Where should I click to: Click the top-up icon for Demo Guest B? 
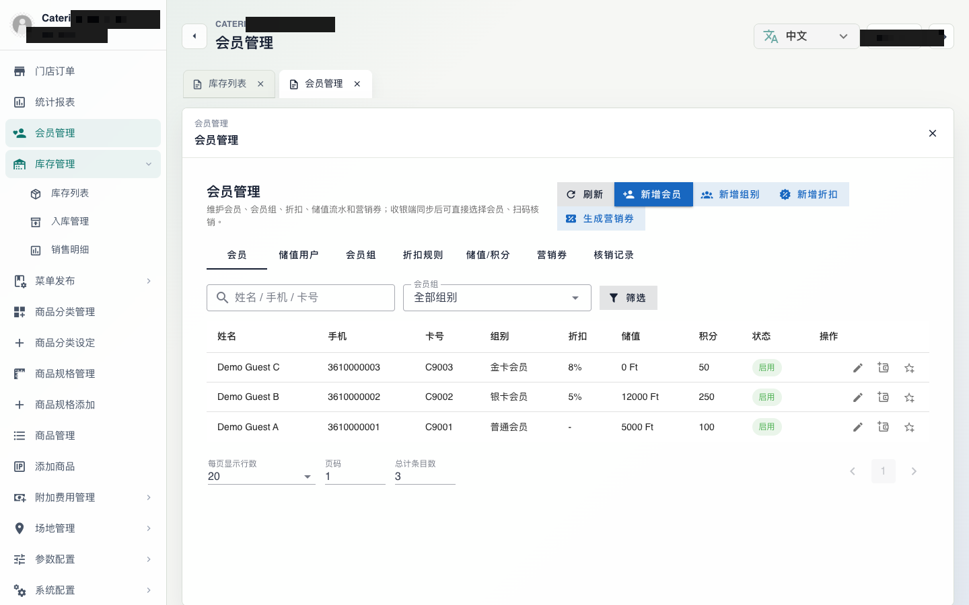coord(884,397)
